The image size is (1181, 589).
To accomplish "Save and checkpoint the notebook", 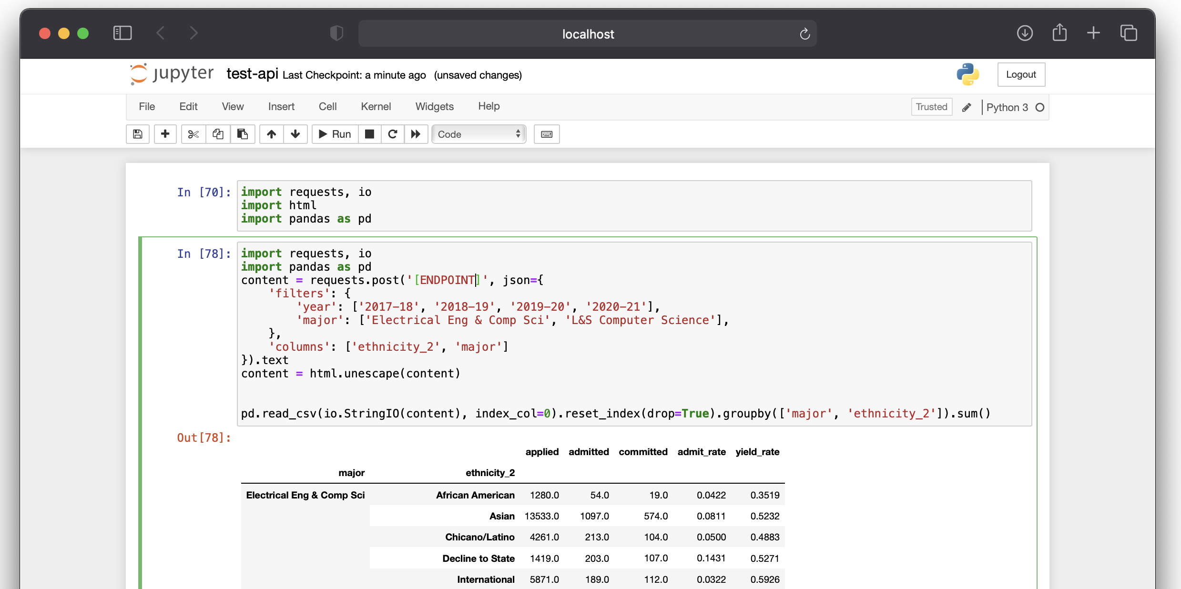I will click(137, 134).
